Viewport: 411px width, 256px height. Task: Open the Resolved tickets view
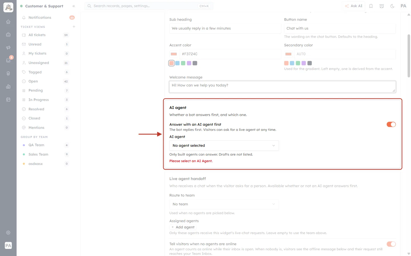tap(45, 109)
